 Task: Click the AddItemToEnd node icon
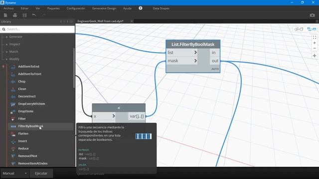[13, 67]
